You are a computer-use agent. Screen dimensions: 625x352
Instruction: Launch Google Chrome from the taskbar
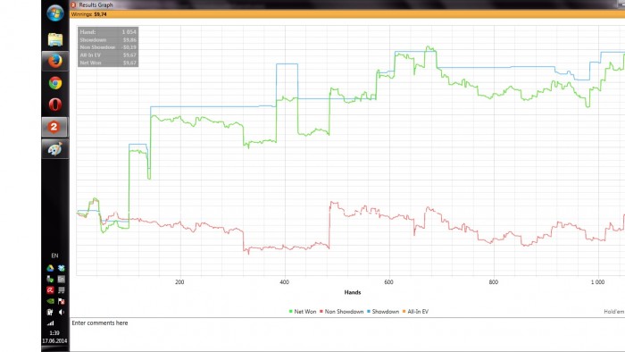tap(55, 83)
